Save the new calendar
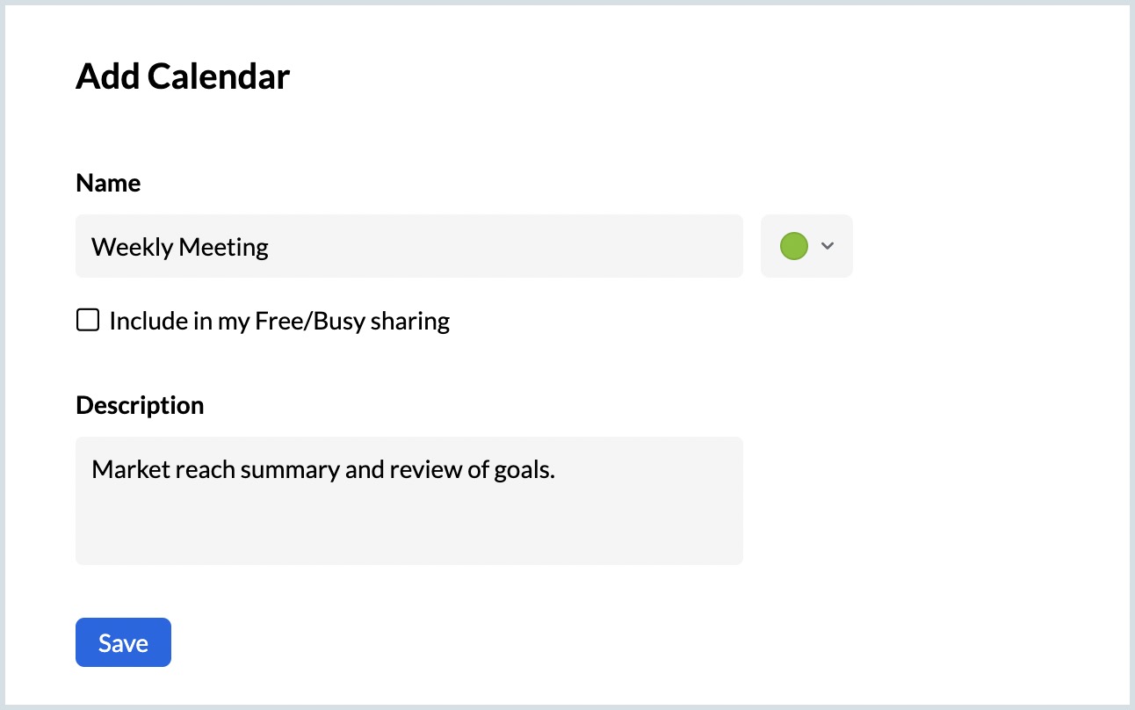The image size is (1135, 710). point(123,642)
